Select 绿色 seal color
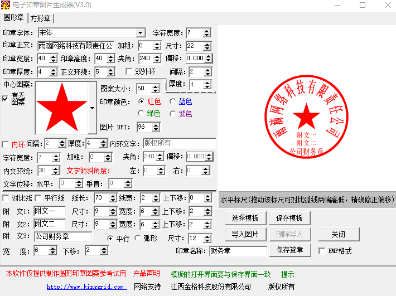Screen dimensions: 396x296 click(141, 113)
